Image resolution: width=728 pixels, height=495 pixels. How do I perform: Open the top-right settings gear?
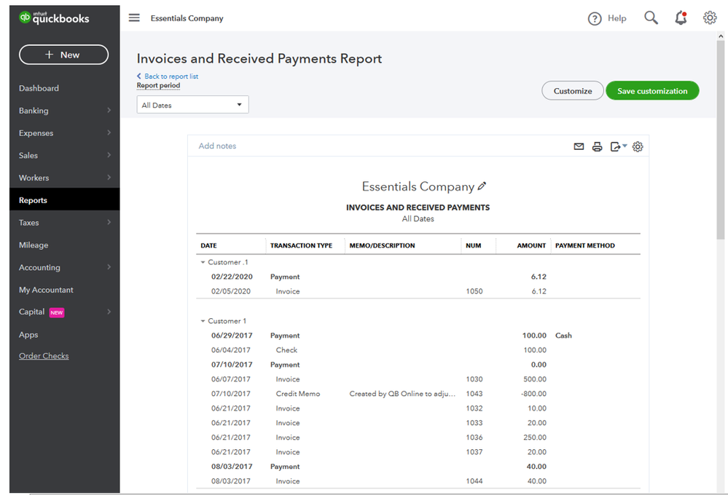710,17
